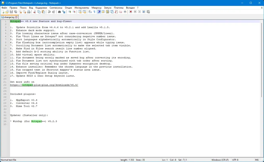Show the Document Map panel icon
This screenshot has height=162, width=264.
[x=108, y=12]
